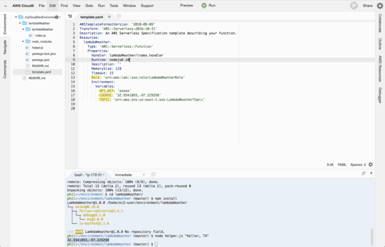The width and height of the screenshot is (385, 247).
Task: Switch to the Immediate tab
Action: click(x=123, y=175)
